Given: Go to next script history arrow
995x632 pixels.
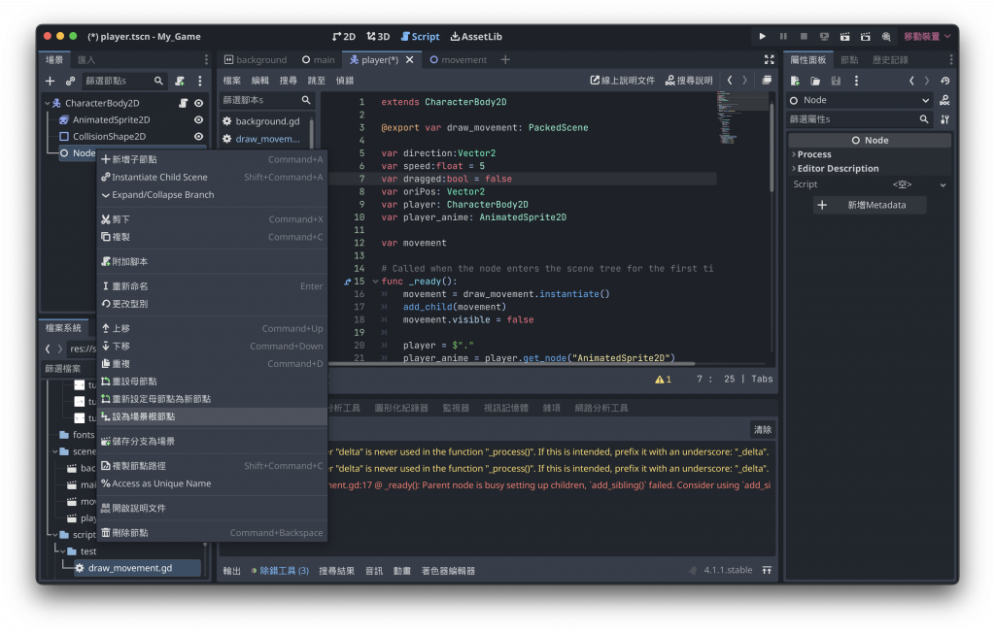Looking at the screenshot, I should coord(745,81).
